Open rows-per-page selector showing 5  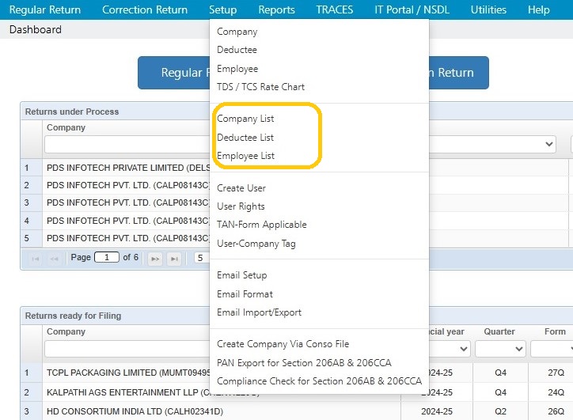tap(201, 258)
